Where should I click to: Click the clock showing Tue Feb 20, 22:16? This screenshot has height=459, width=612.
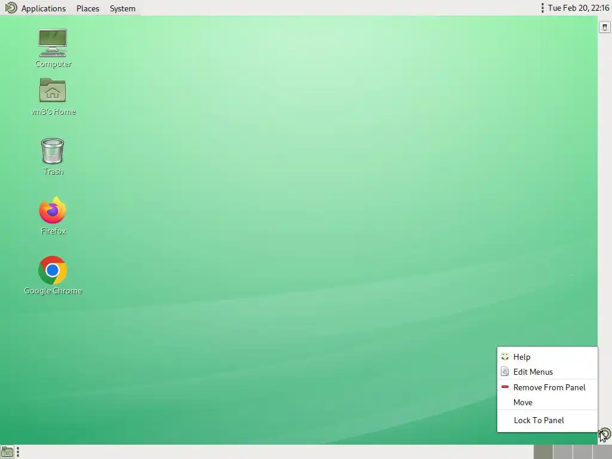tap(579, 8)
